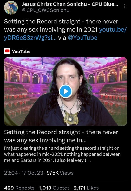Open the Jesus Christ Chan Sonichu display name
This screenshot has width=131, height=191.
click(70, 4)
